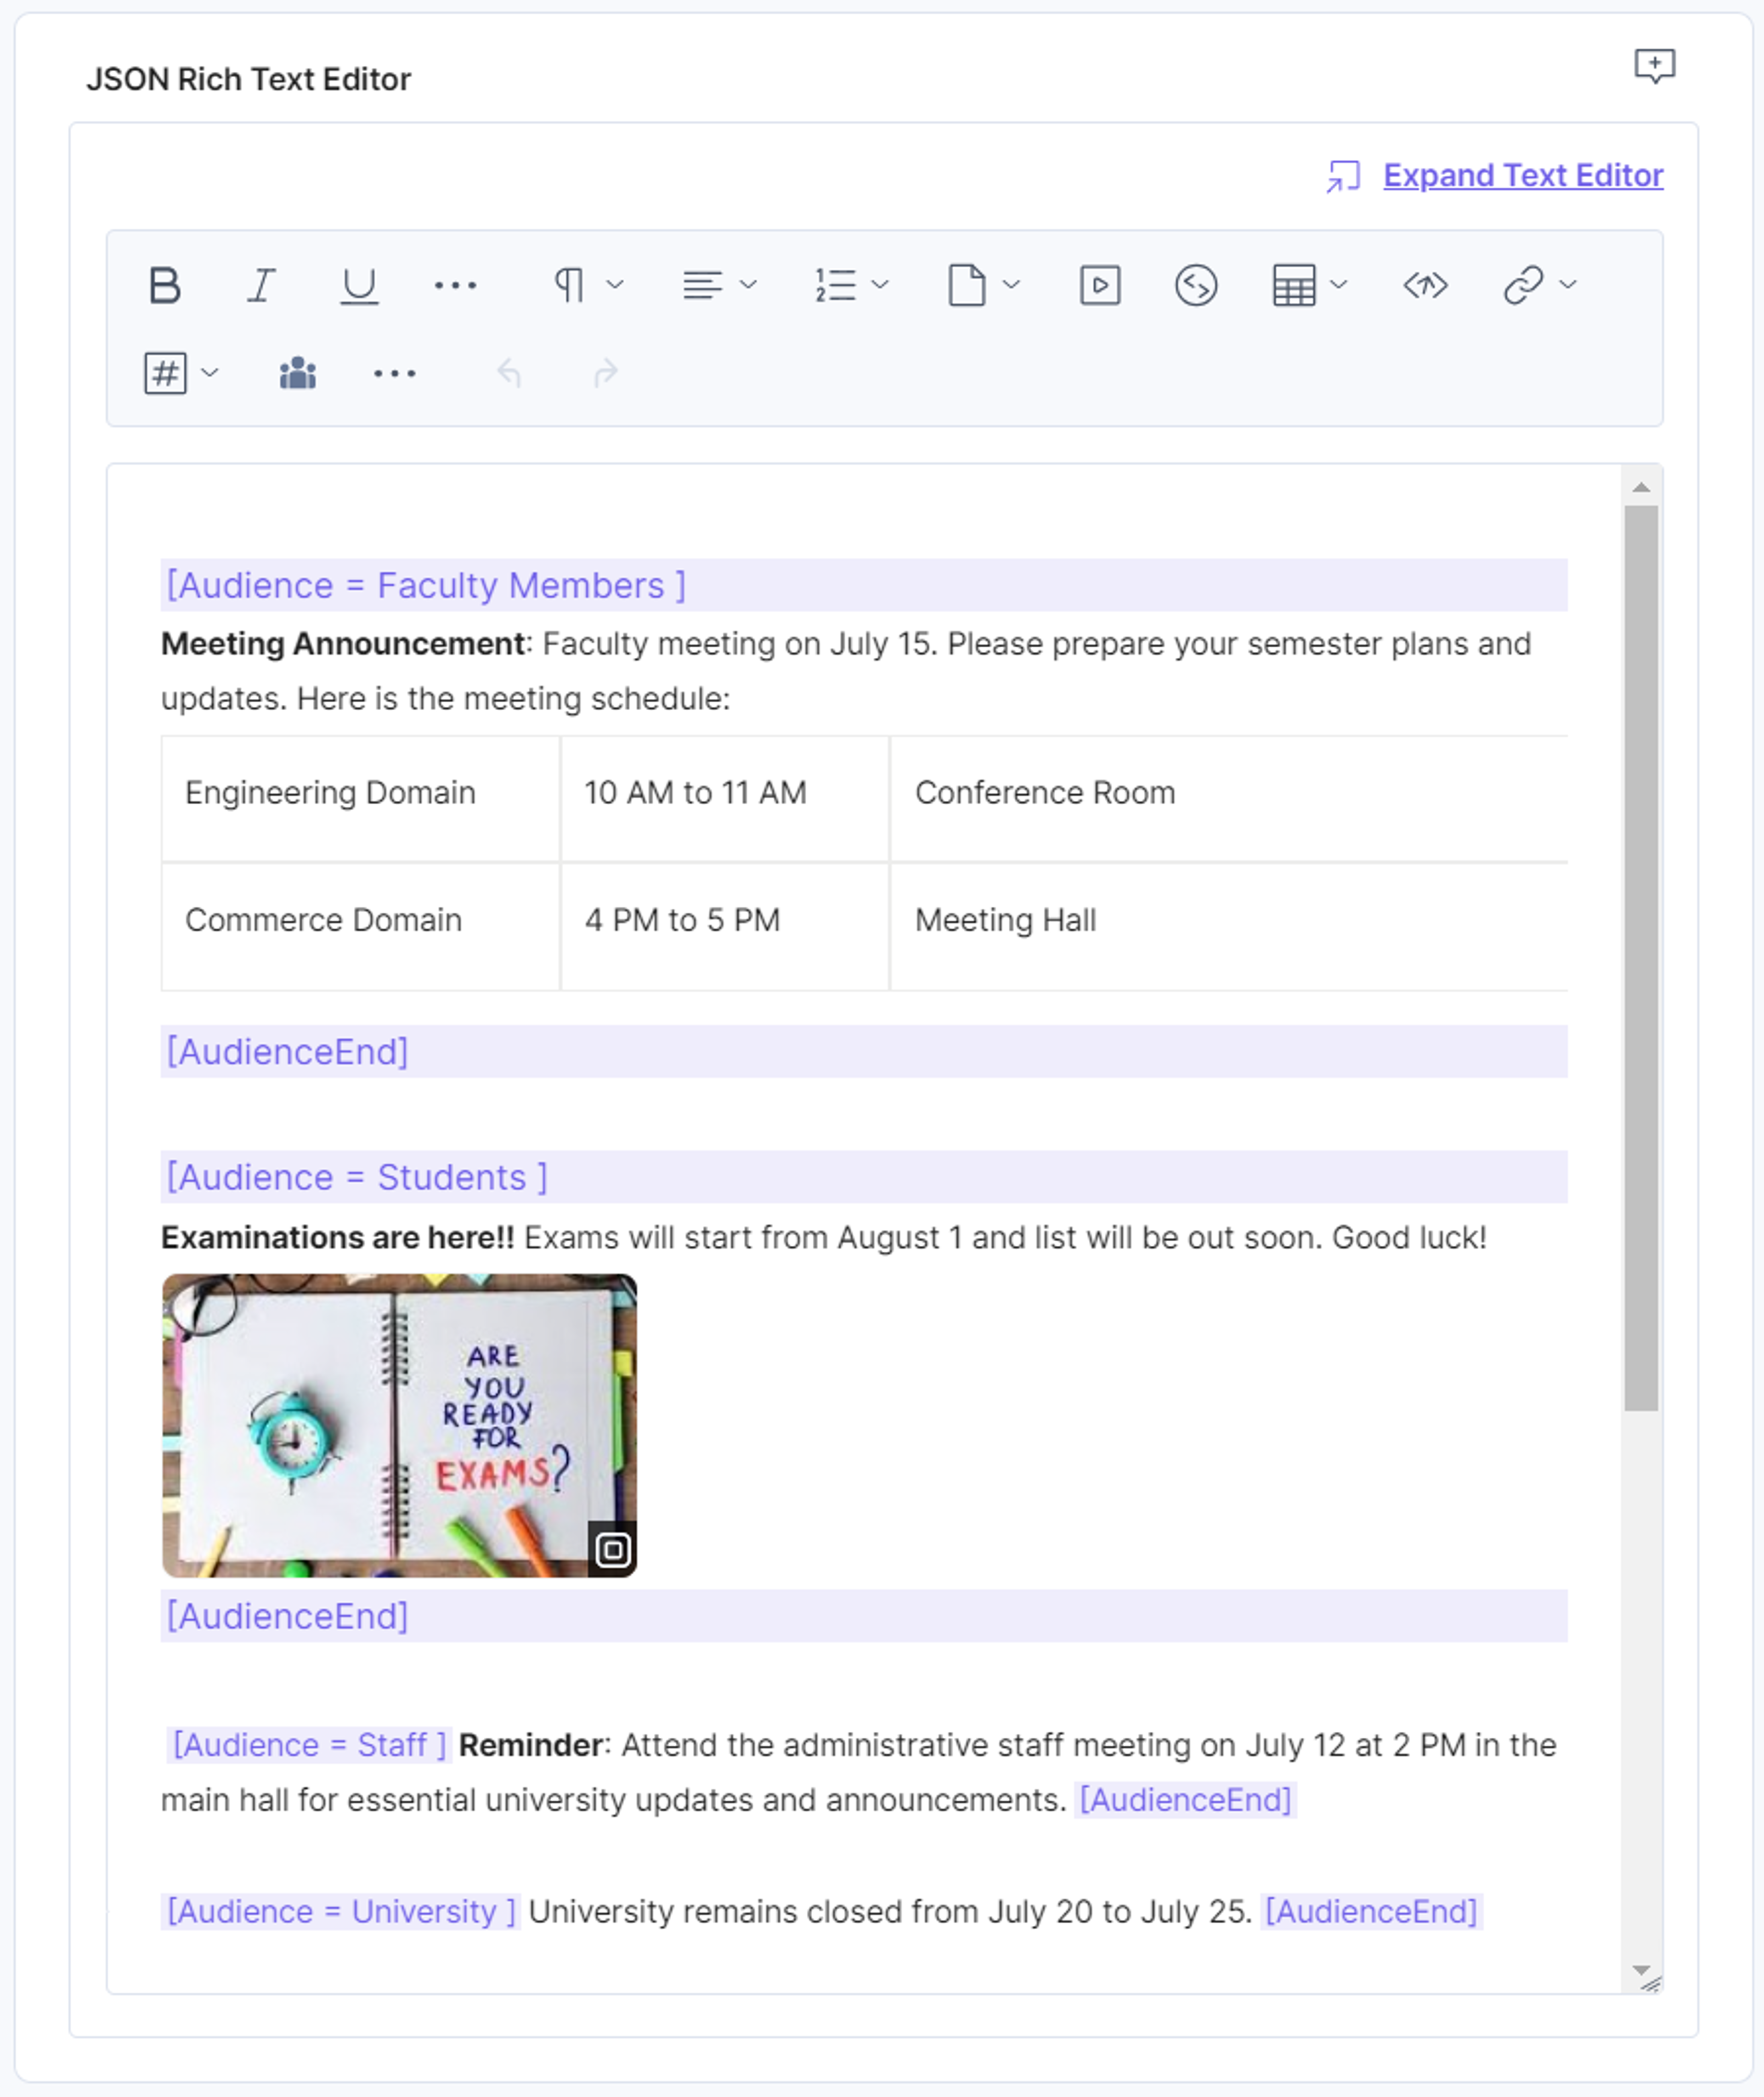Click the hash property icon
1764x2097 pixels.
[x=165, y=373]
